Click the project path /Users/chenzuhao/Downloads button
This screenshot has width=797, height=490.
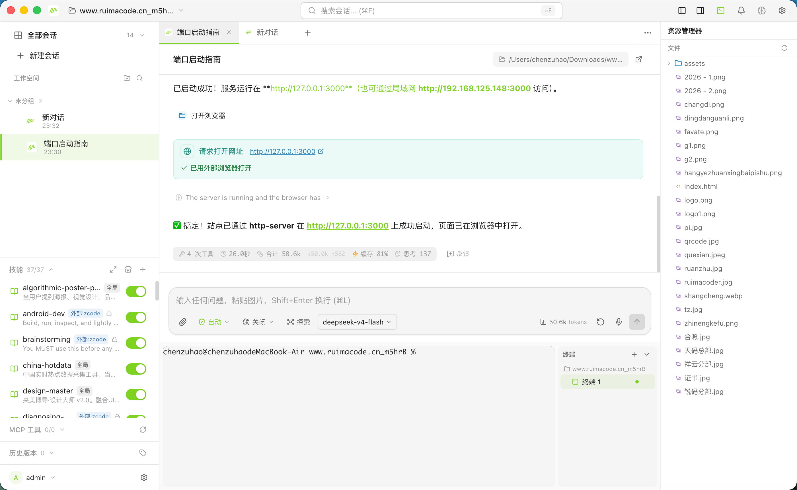560,59
